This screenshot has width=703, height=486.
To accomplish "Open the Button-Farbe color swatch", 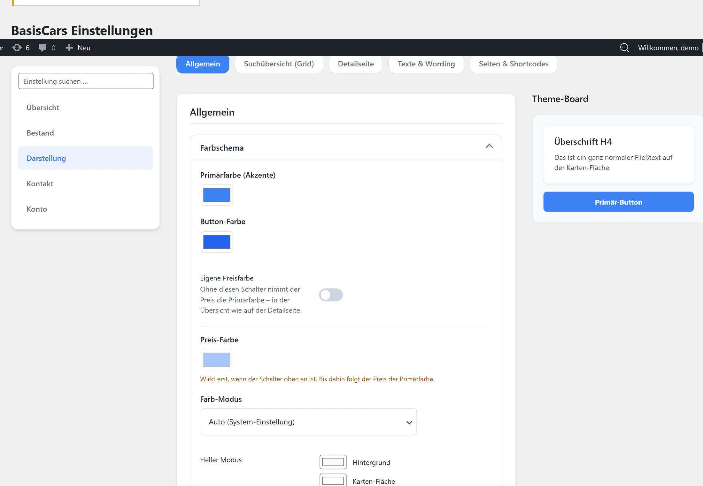I will (217, 242).
